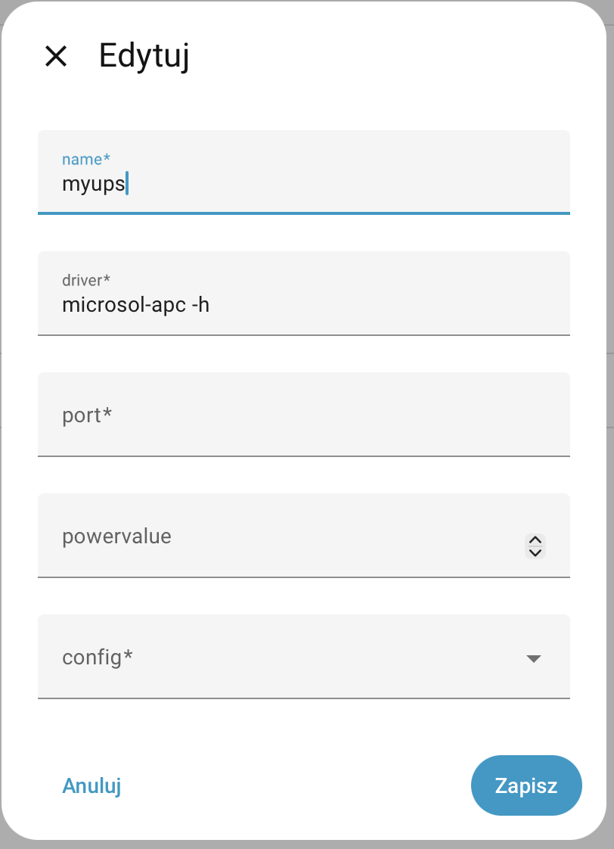Close the Edytuj dialog with the X icon

tap(56, 56)
